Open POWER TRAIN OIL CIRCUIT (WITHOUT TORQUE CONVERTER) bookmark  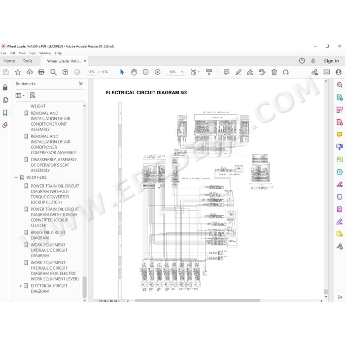[55, 194]
